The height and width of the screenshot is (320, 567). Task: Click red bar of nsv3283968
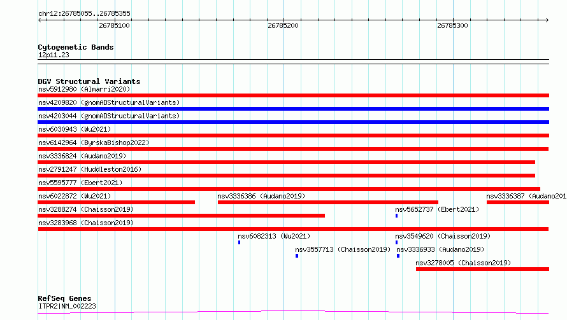pyautogui.click(x=293, y=229)
